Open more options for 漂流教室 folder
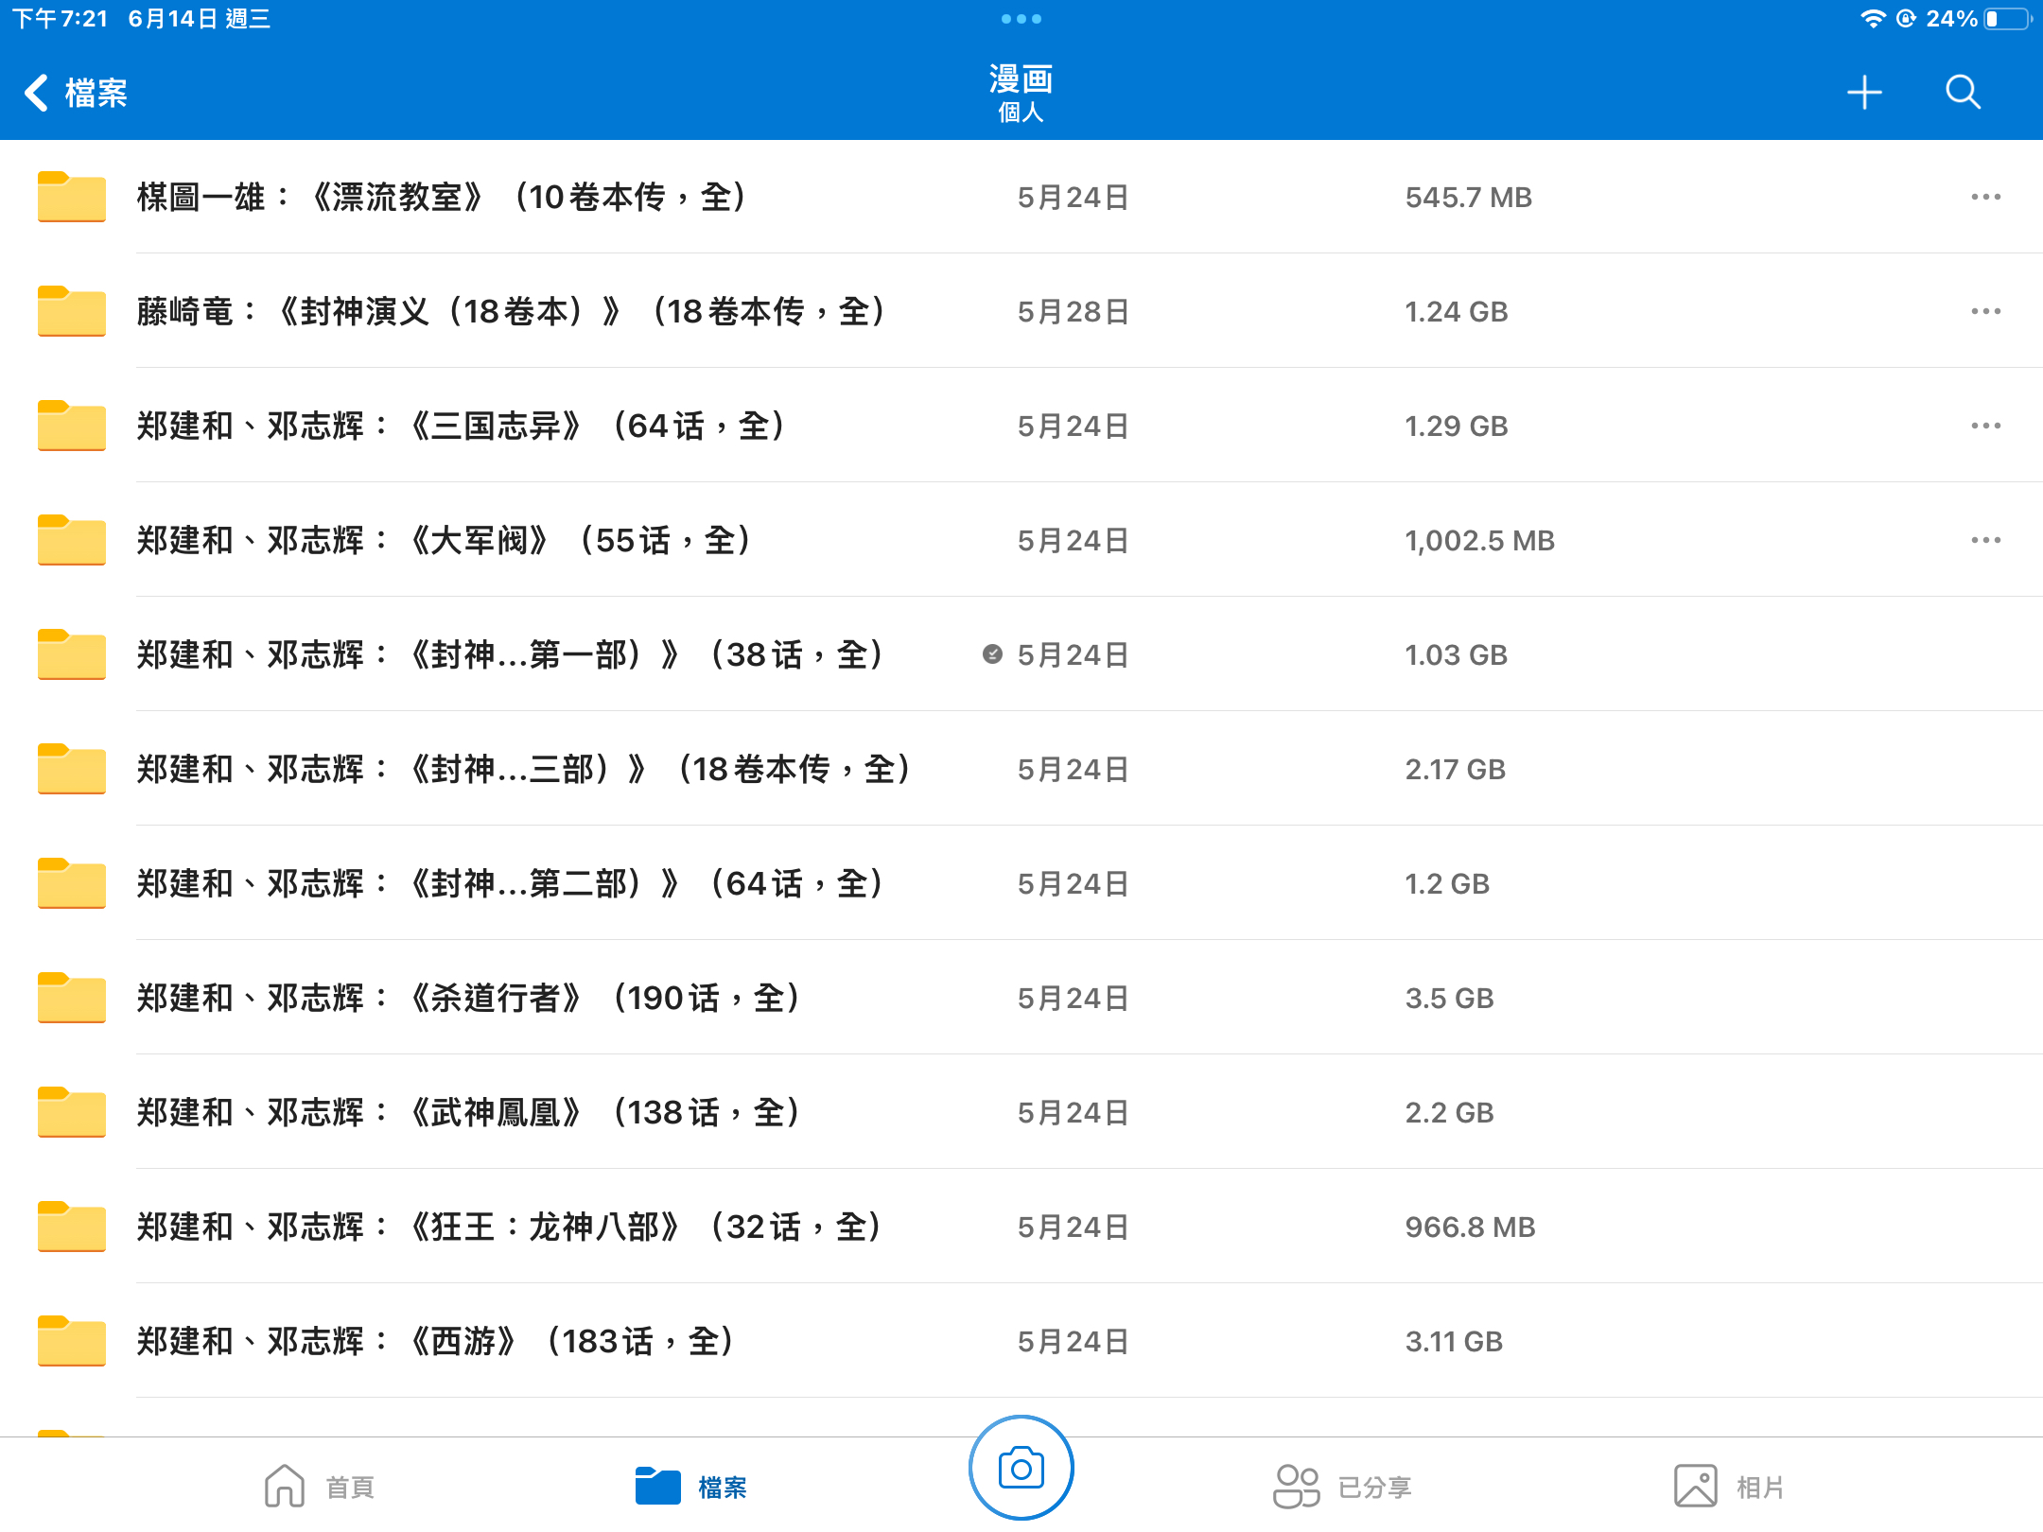 (1985, 197)
